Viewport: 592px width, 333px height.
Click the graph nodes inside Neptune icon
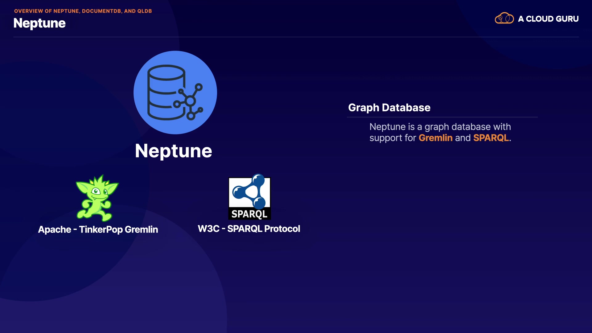[x=191, y=101]
